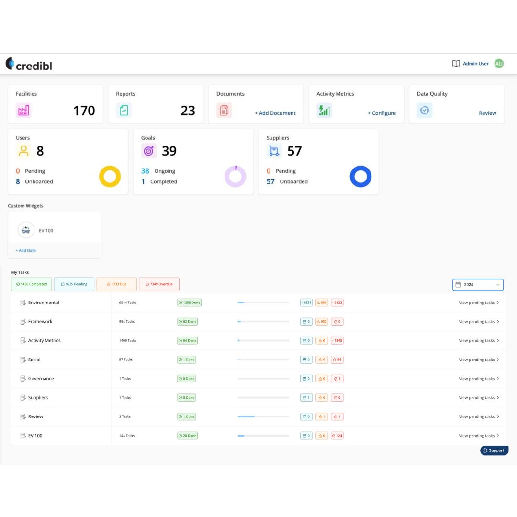Click the Facilities count 170
Image resolution: width=517 pixels, height=517 pixels.
tap(84, 111)
